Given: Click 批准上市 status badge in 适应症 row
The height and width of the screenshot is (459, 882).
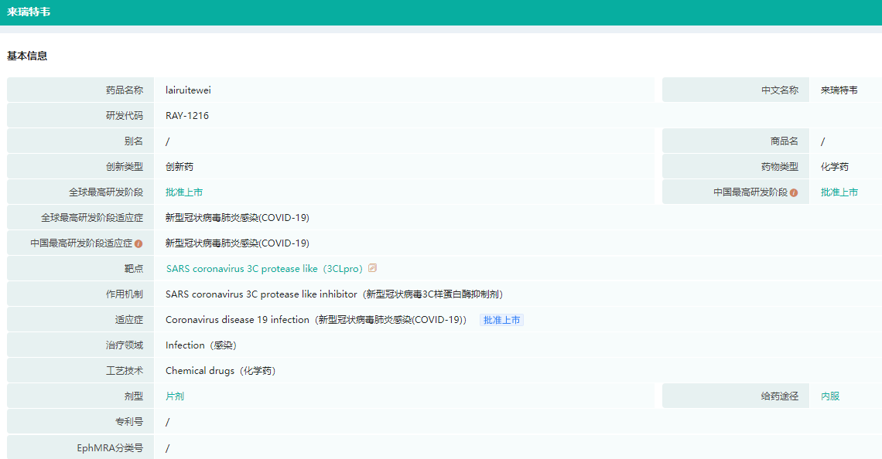Looking at the screenshot, I should click(501, 320).
